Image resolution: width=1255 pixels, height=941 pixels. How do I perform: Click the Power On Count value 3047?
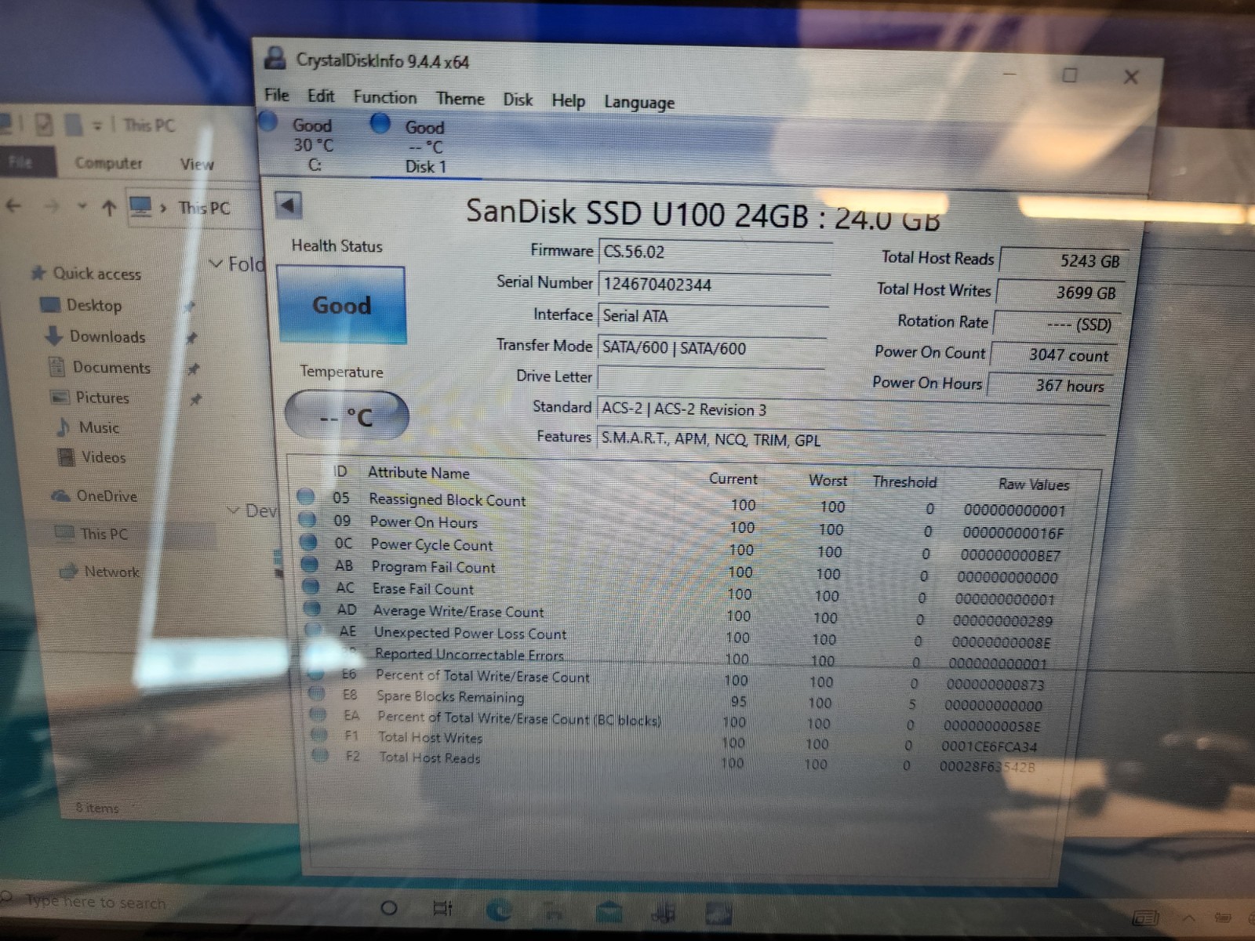tap(1053, 354)
